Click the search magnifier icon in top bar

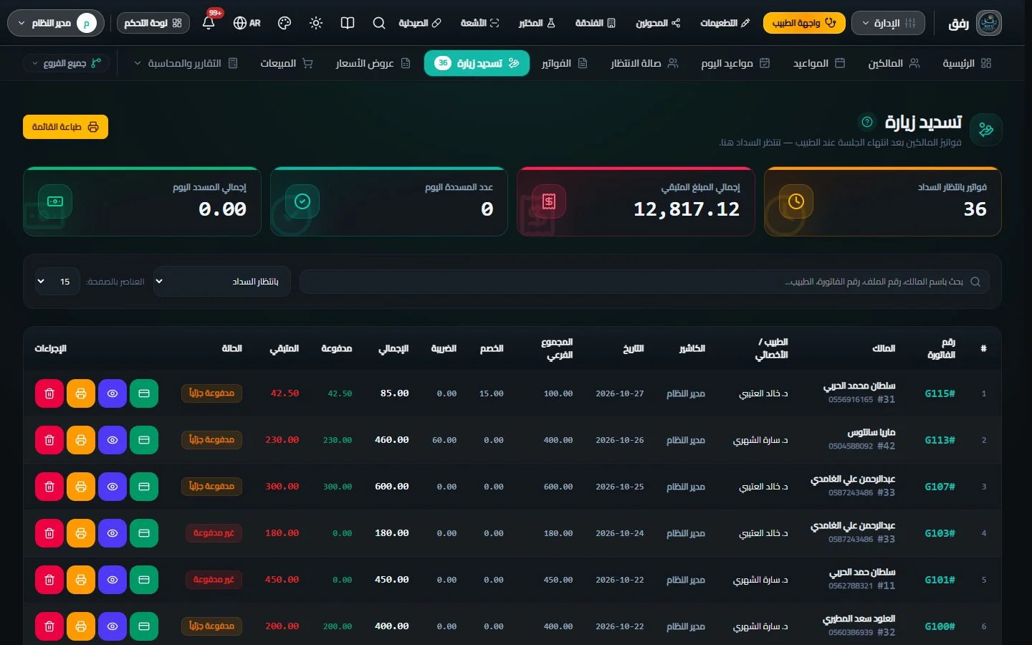tap(379, 23)
